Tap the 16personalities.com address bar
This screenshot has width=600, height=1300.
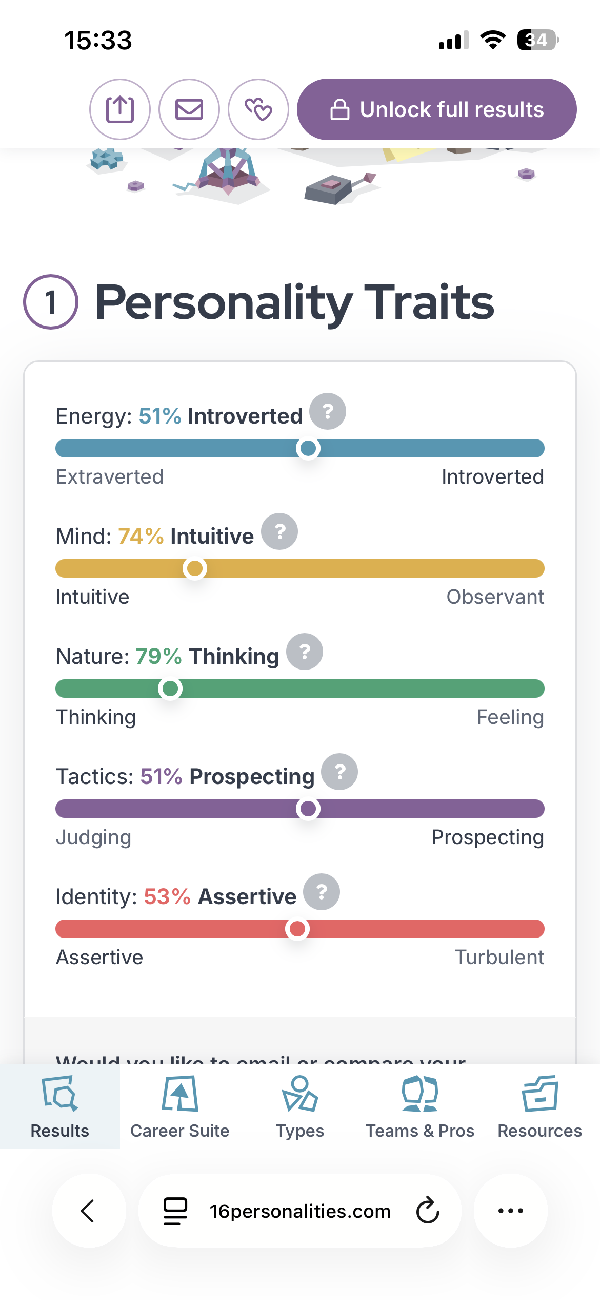[x=300, y=1211]
